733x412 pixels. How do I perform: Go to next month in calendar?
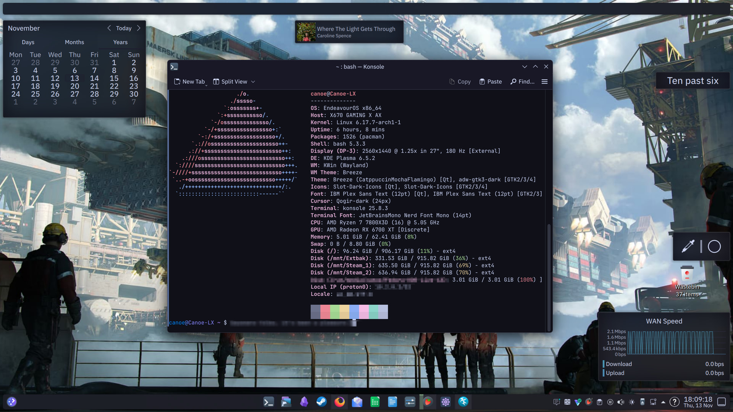(x=139, y=28)
